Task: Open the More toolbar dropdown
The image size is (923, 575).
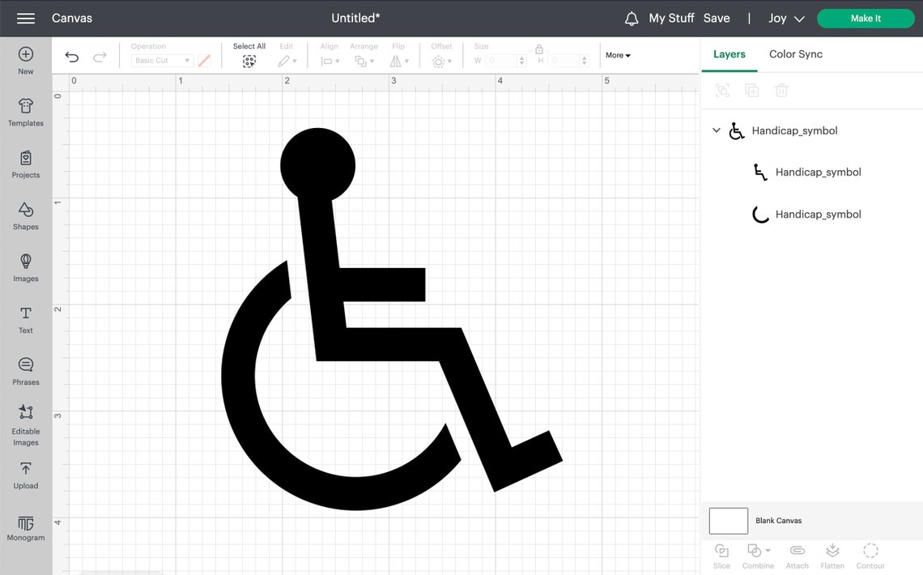Action: (617, 55)
